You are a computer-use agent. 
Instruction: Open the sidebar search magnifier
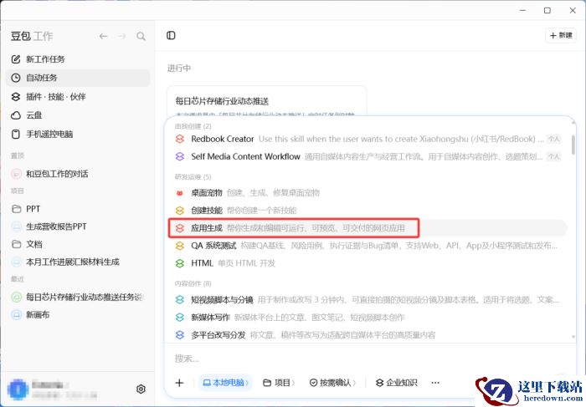(141, 36)
